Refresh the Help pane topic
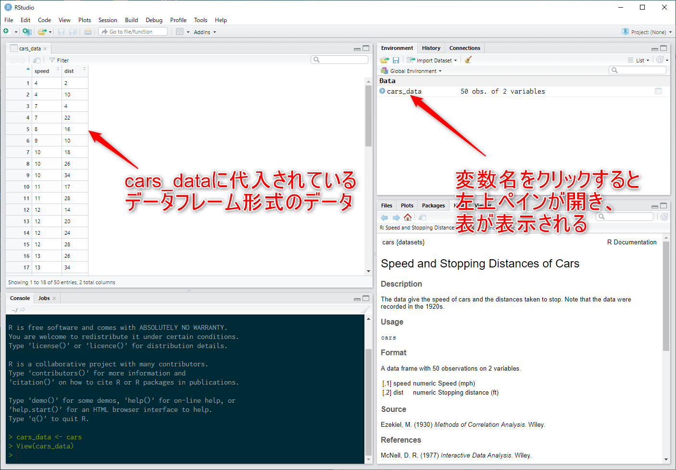This screenshot has height=470, width=676. (x=664, y=217)
